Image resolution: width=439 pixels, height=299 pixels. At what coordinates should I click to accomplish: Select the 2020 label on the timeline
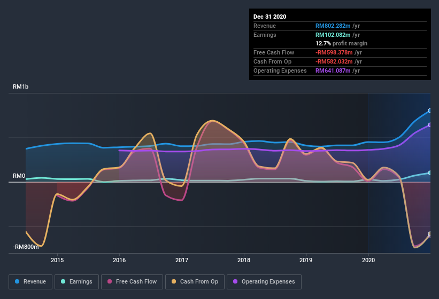368,260
